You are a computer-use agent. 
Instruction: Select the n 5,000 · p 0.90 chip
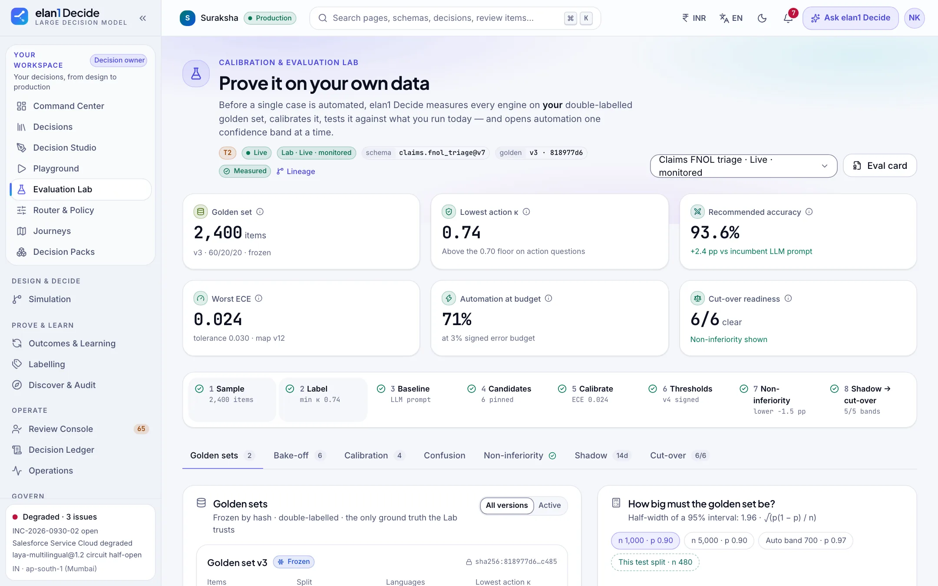[x=719, y=540]
